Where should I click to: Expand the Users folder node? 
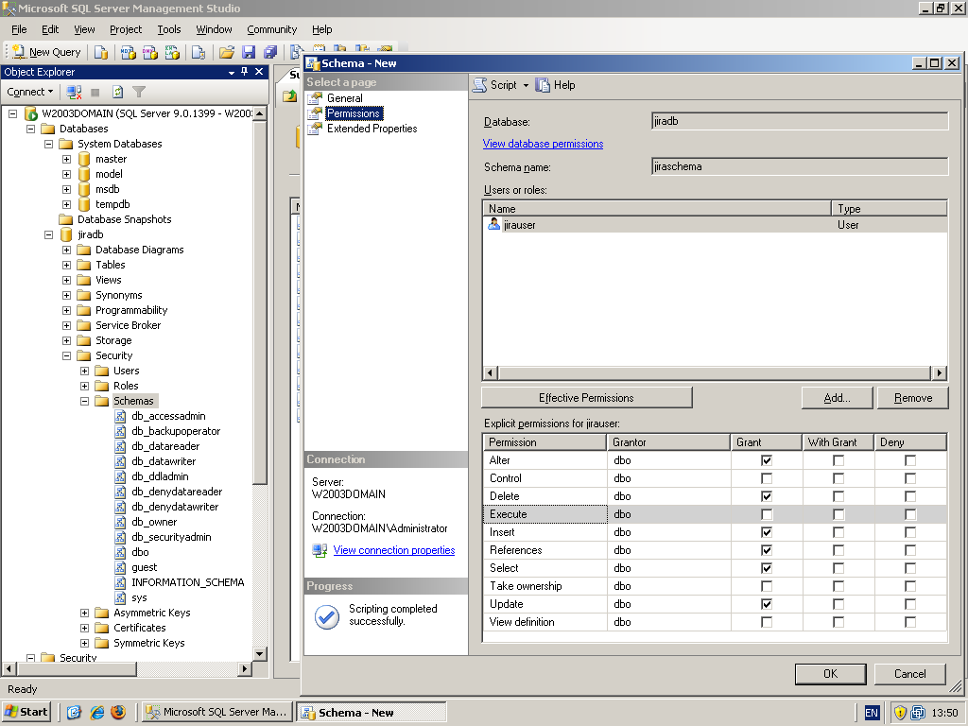[84, 371]
